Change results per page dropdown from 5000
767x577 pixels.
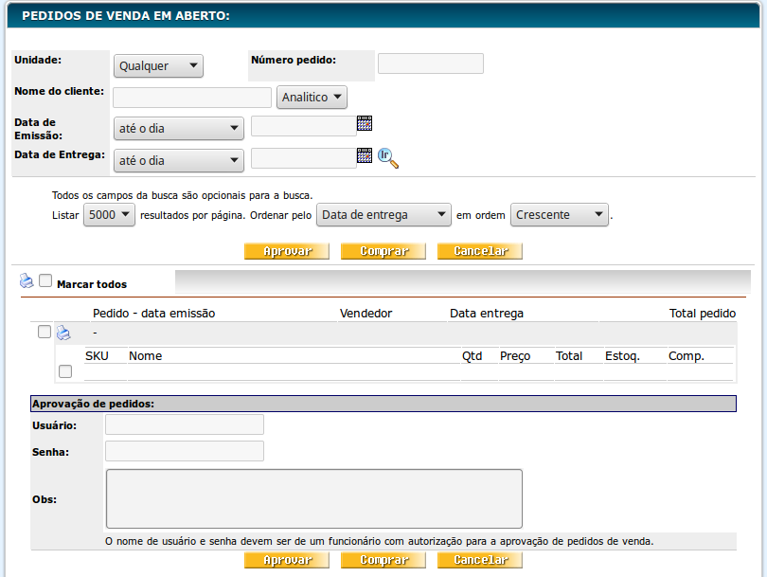(109, 215)
